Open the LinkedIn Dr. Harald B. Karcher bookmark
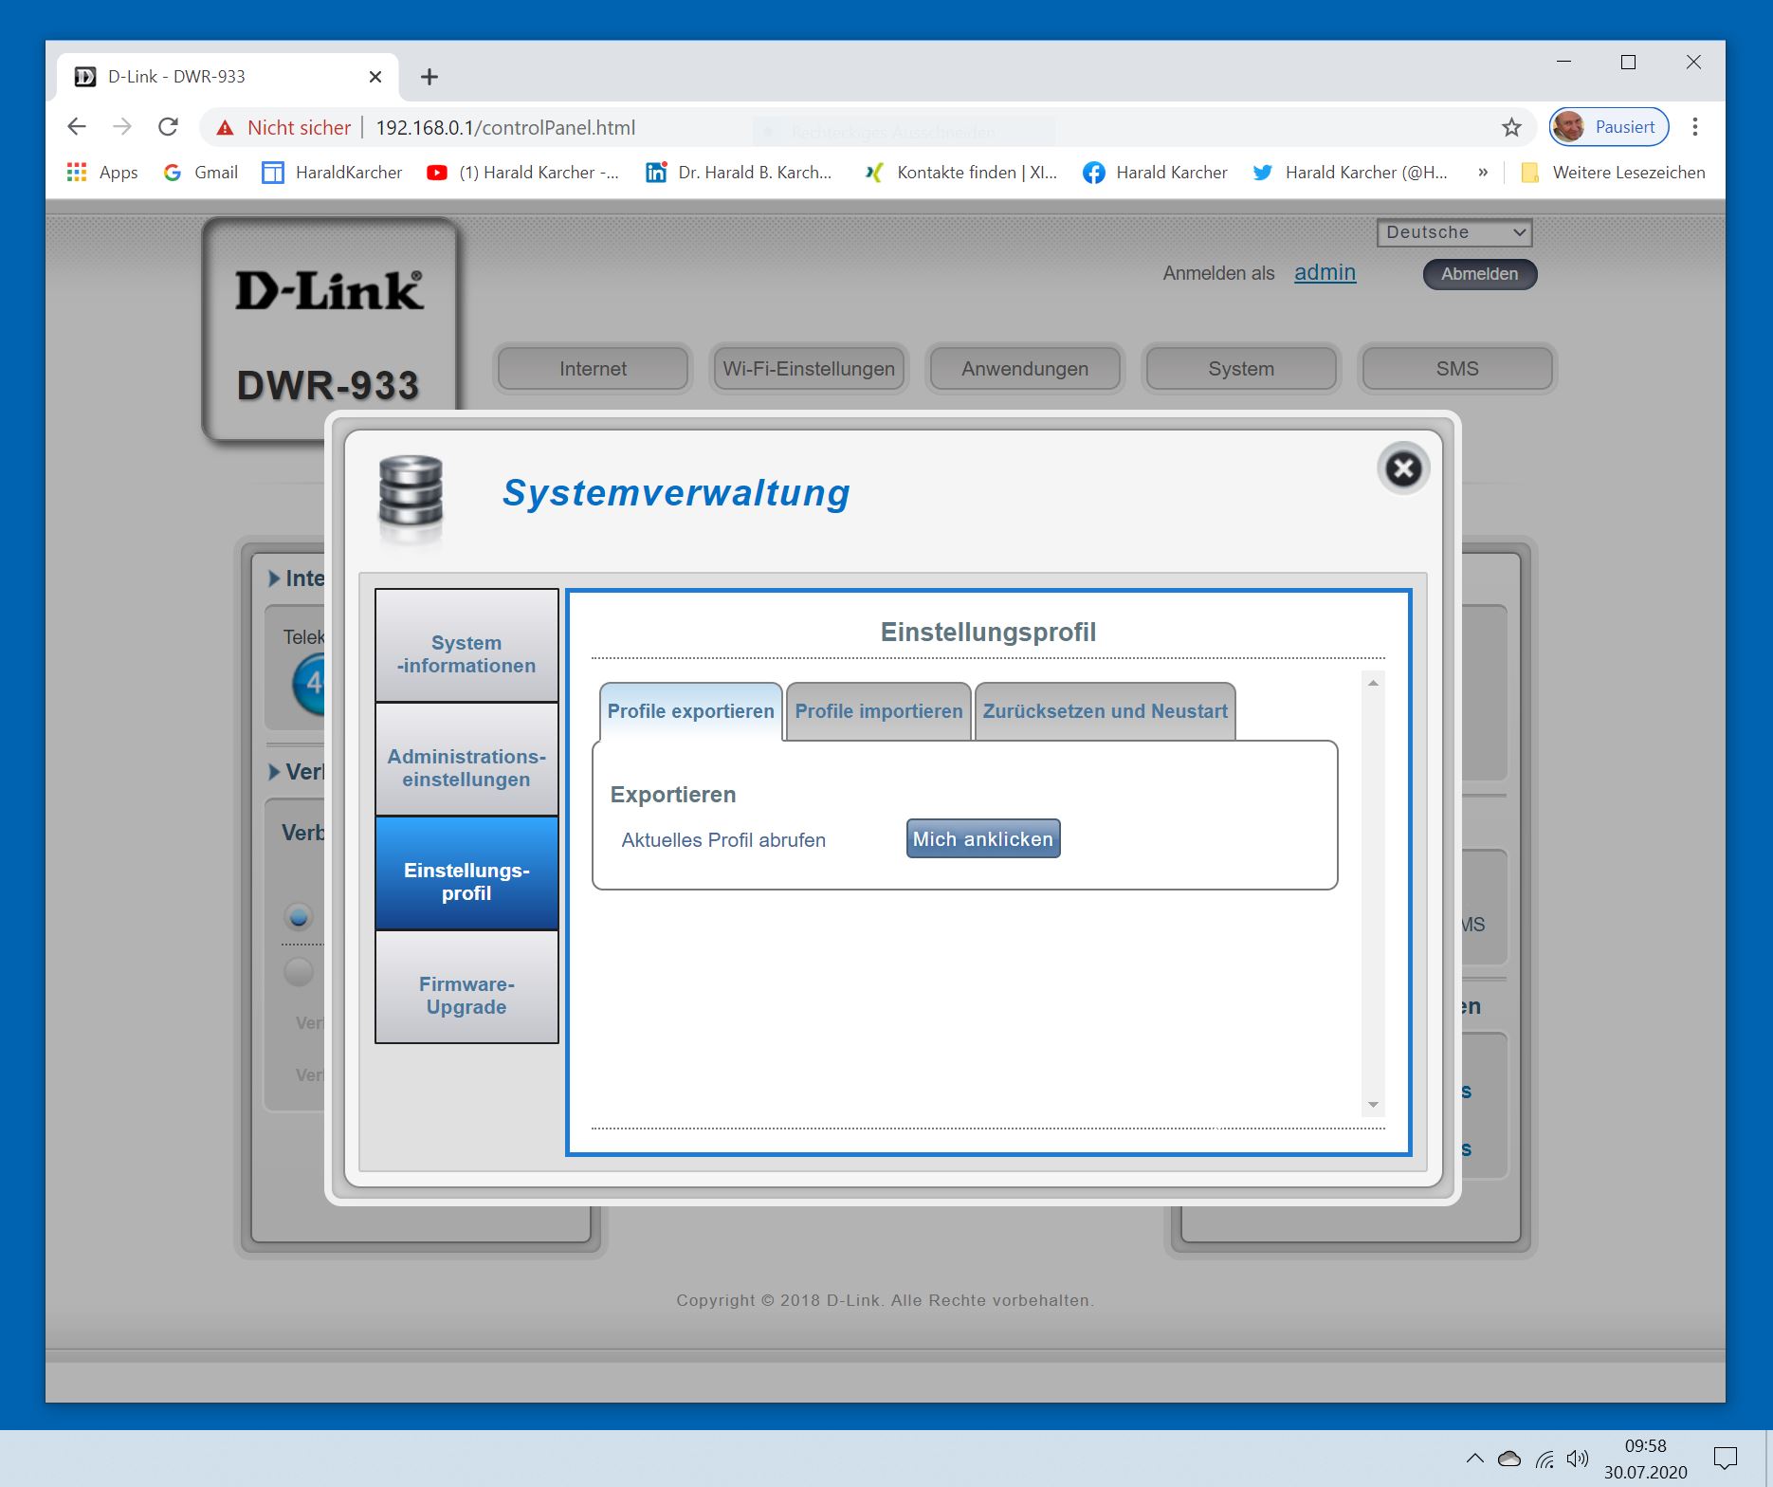The width and height of the screenshot is (1773, 1487). point(739,173)
